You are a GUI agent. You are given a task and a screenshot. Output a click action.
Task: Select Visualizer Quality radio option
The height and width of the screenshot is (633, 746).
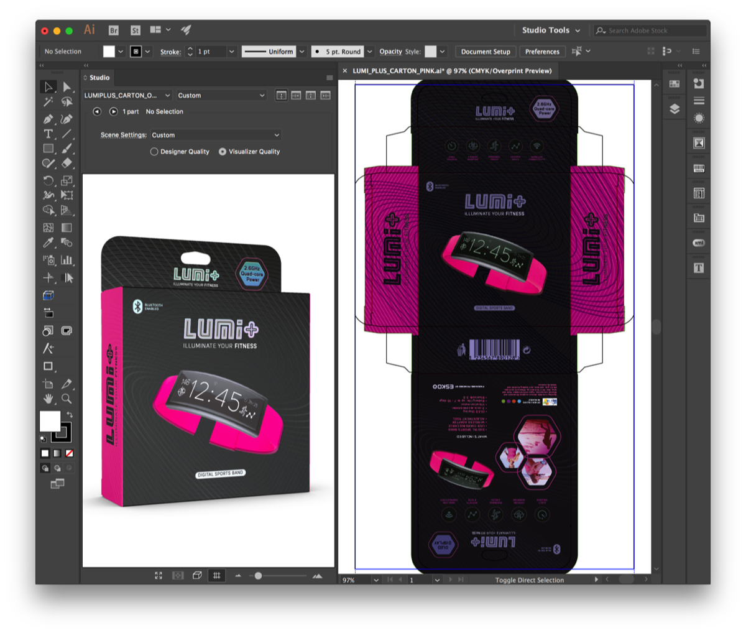[x=223, y=152]
